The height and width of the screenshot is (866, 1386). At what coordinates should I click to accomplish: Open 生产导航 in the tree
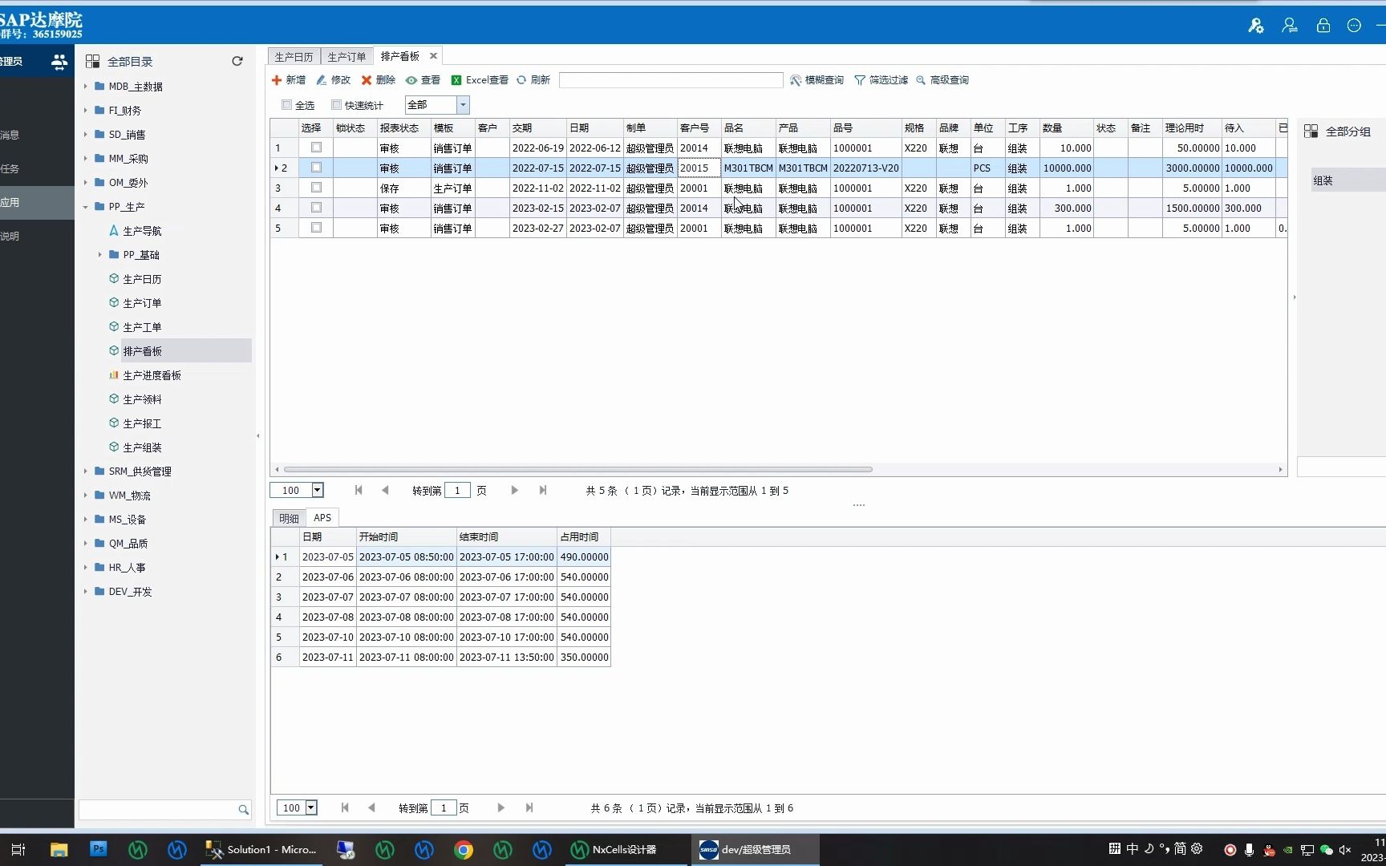pos(142,231)
